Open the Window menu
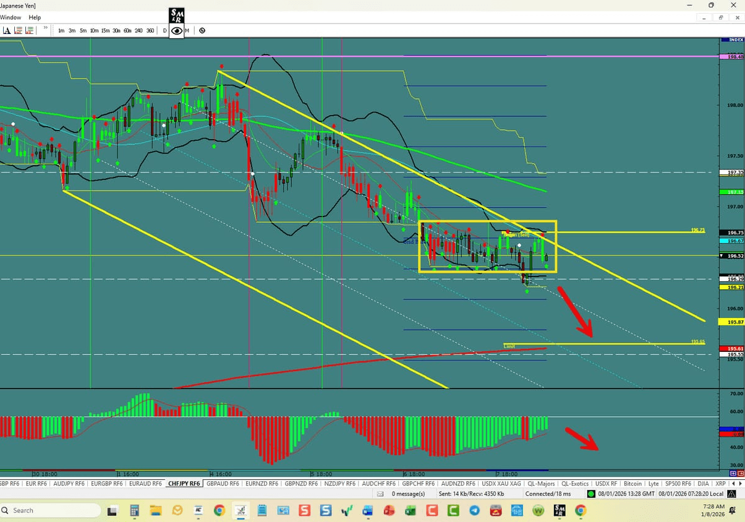Image resolution: width=745 pixels, height=522 pixels. 11,17
